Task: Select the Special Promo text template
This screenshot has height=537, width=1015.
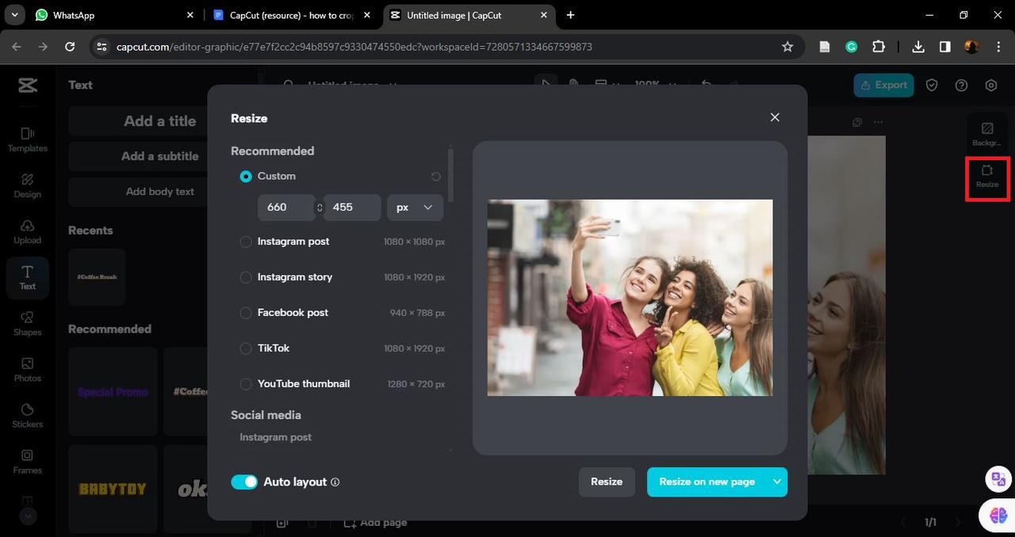Action: (113, 391)
